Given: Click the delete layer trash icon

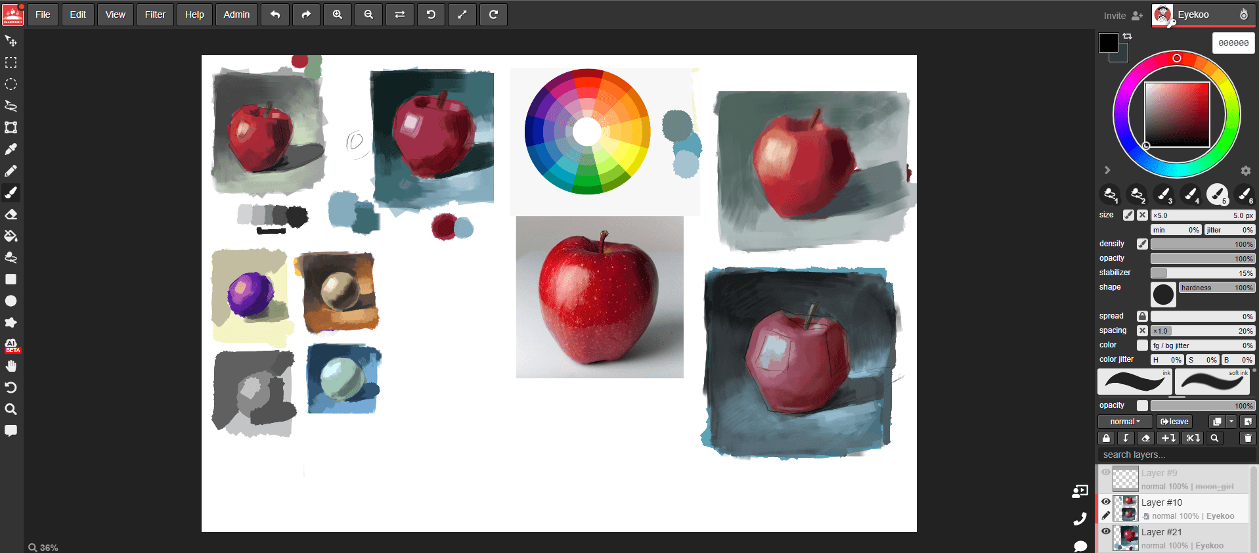Looking at the screenshot, I should click(x=1248, y=438).
